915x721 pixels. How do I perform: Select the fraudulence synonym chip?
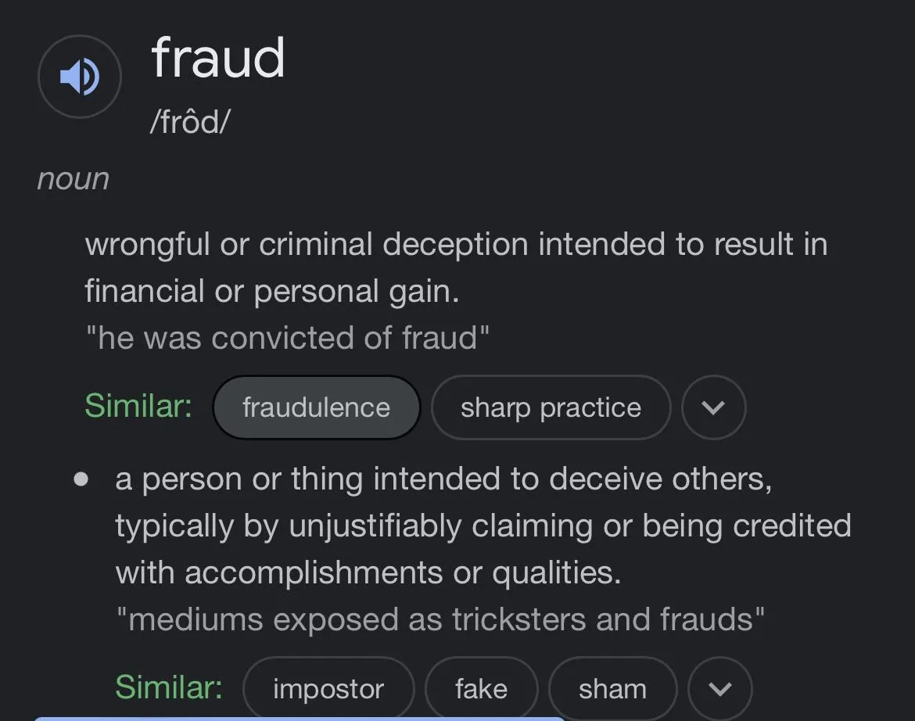point(316,407)
